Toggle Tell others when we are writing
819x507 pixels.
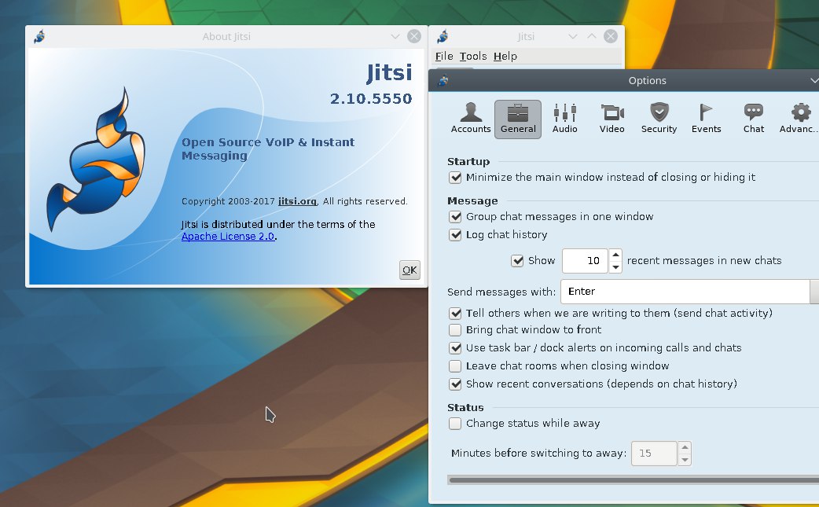(x=455, y=314)
